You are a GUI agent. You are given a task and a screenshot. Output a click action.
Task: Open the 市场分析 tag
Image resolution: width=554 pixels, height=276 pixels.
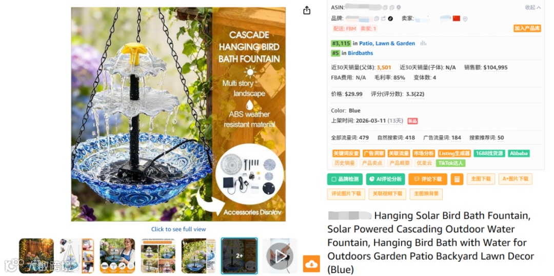coord(424,153)
